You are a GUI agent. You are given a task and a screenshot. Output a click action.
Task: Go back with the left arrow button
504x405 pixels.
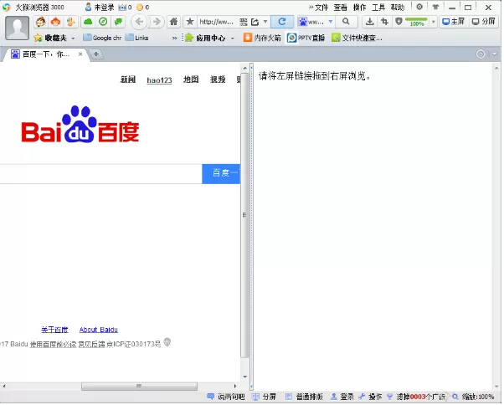139,22
